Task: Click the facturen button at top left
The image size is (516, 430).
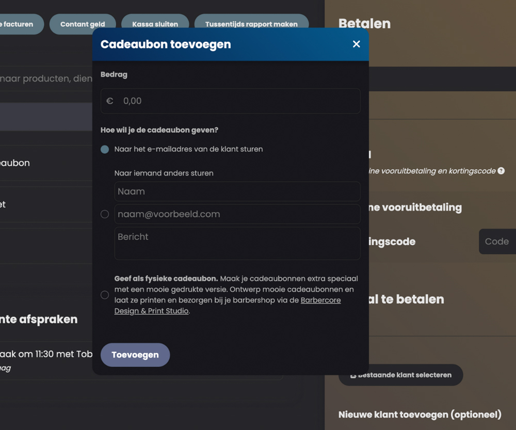Action: pos(21,24)
